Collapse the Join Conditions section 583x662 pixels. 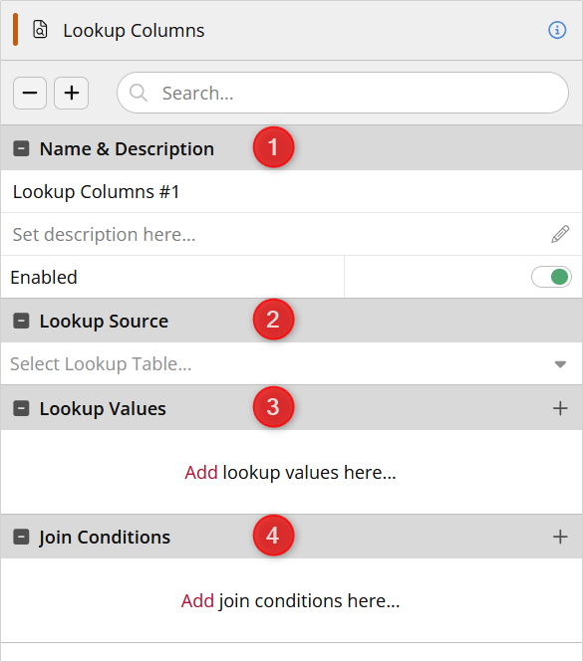[x=21, y=537]
